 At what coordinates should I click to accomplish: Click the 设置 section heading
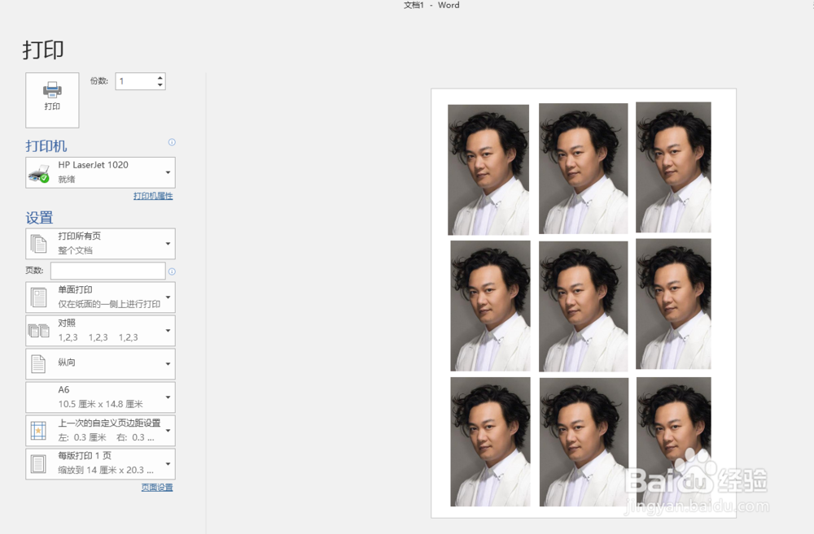pos(39,217)
